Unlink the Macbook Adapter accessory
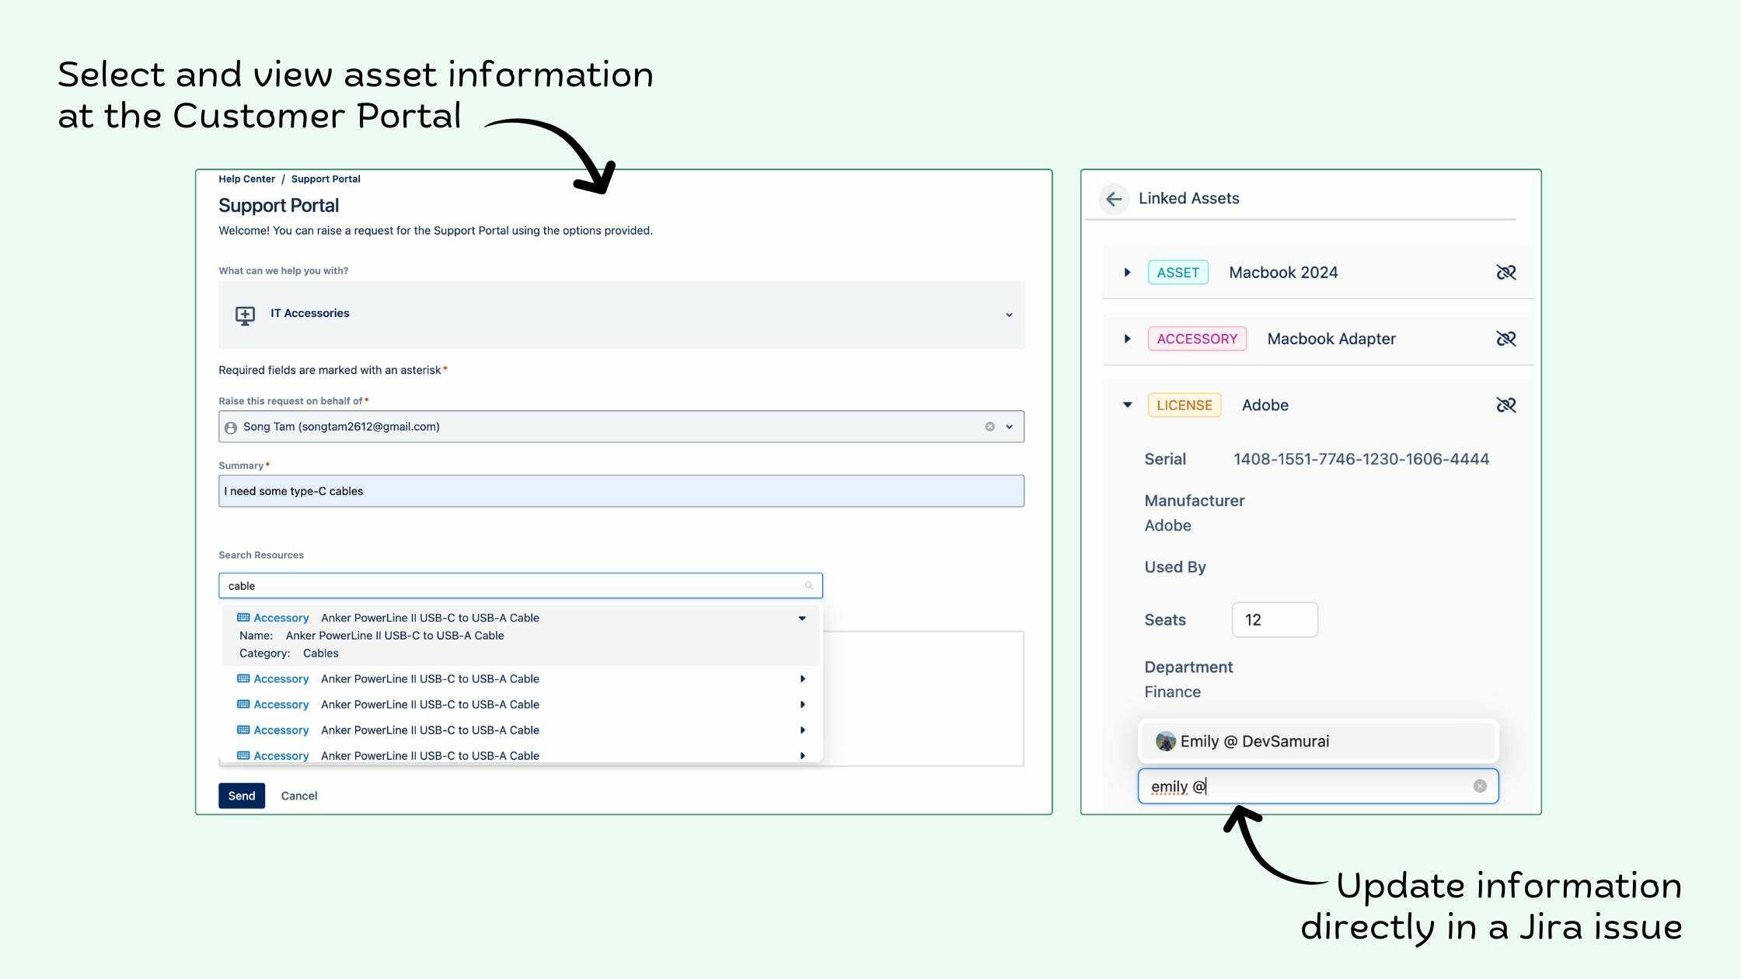 [1505, 339]
